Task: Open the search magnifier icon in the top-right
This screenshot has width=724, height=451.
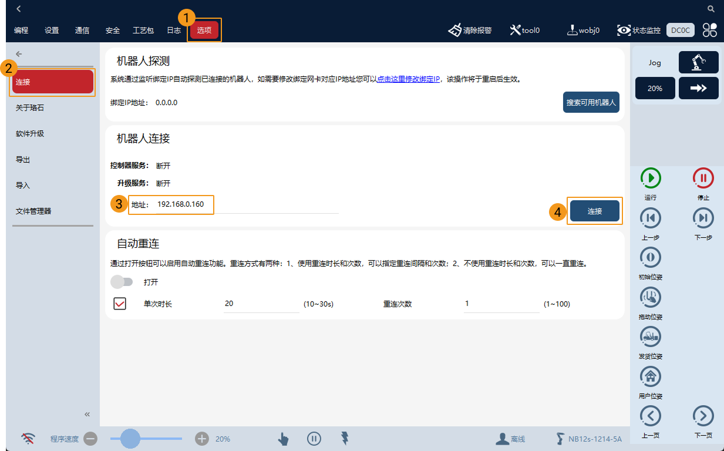Action: point(711,9)
